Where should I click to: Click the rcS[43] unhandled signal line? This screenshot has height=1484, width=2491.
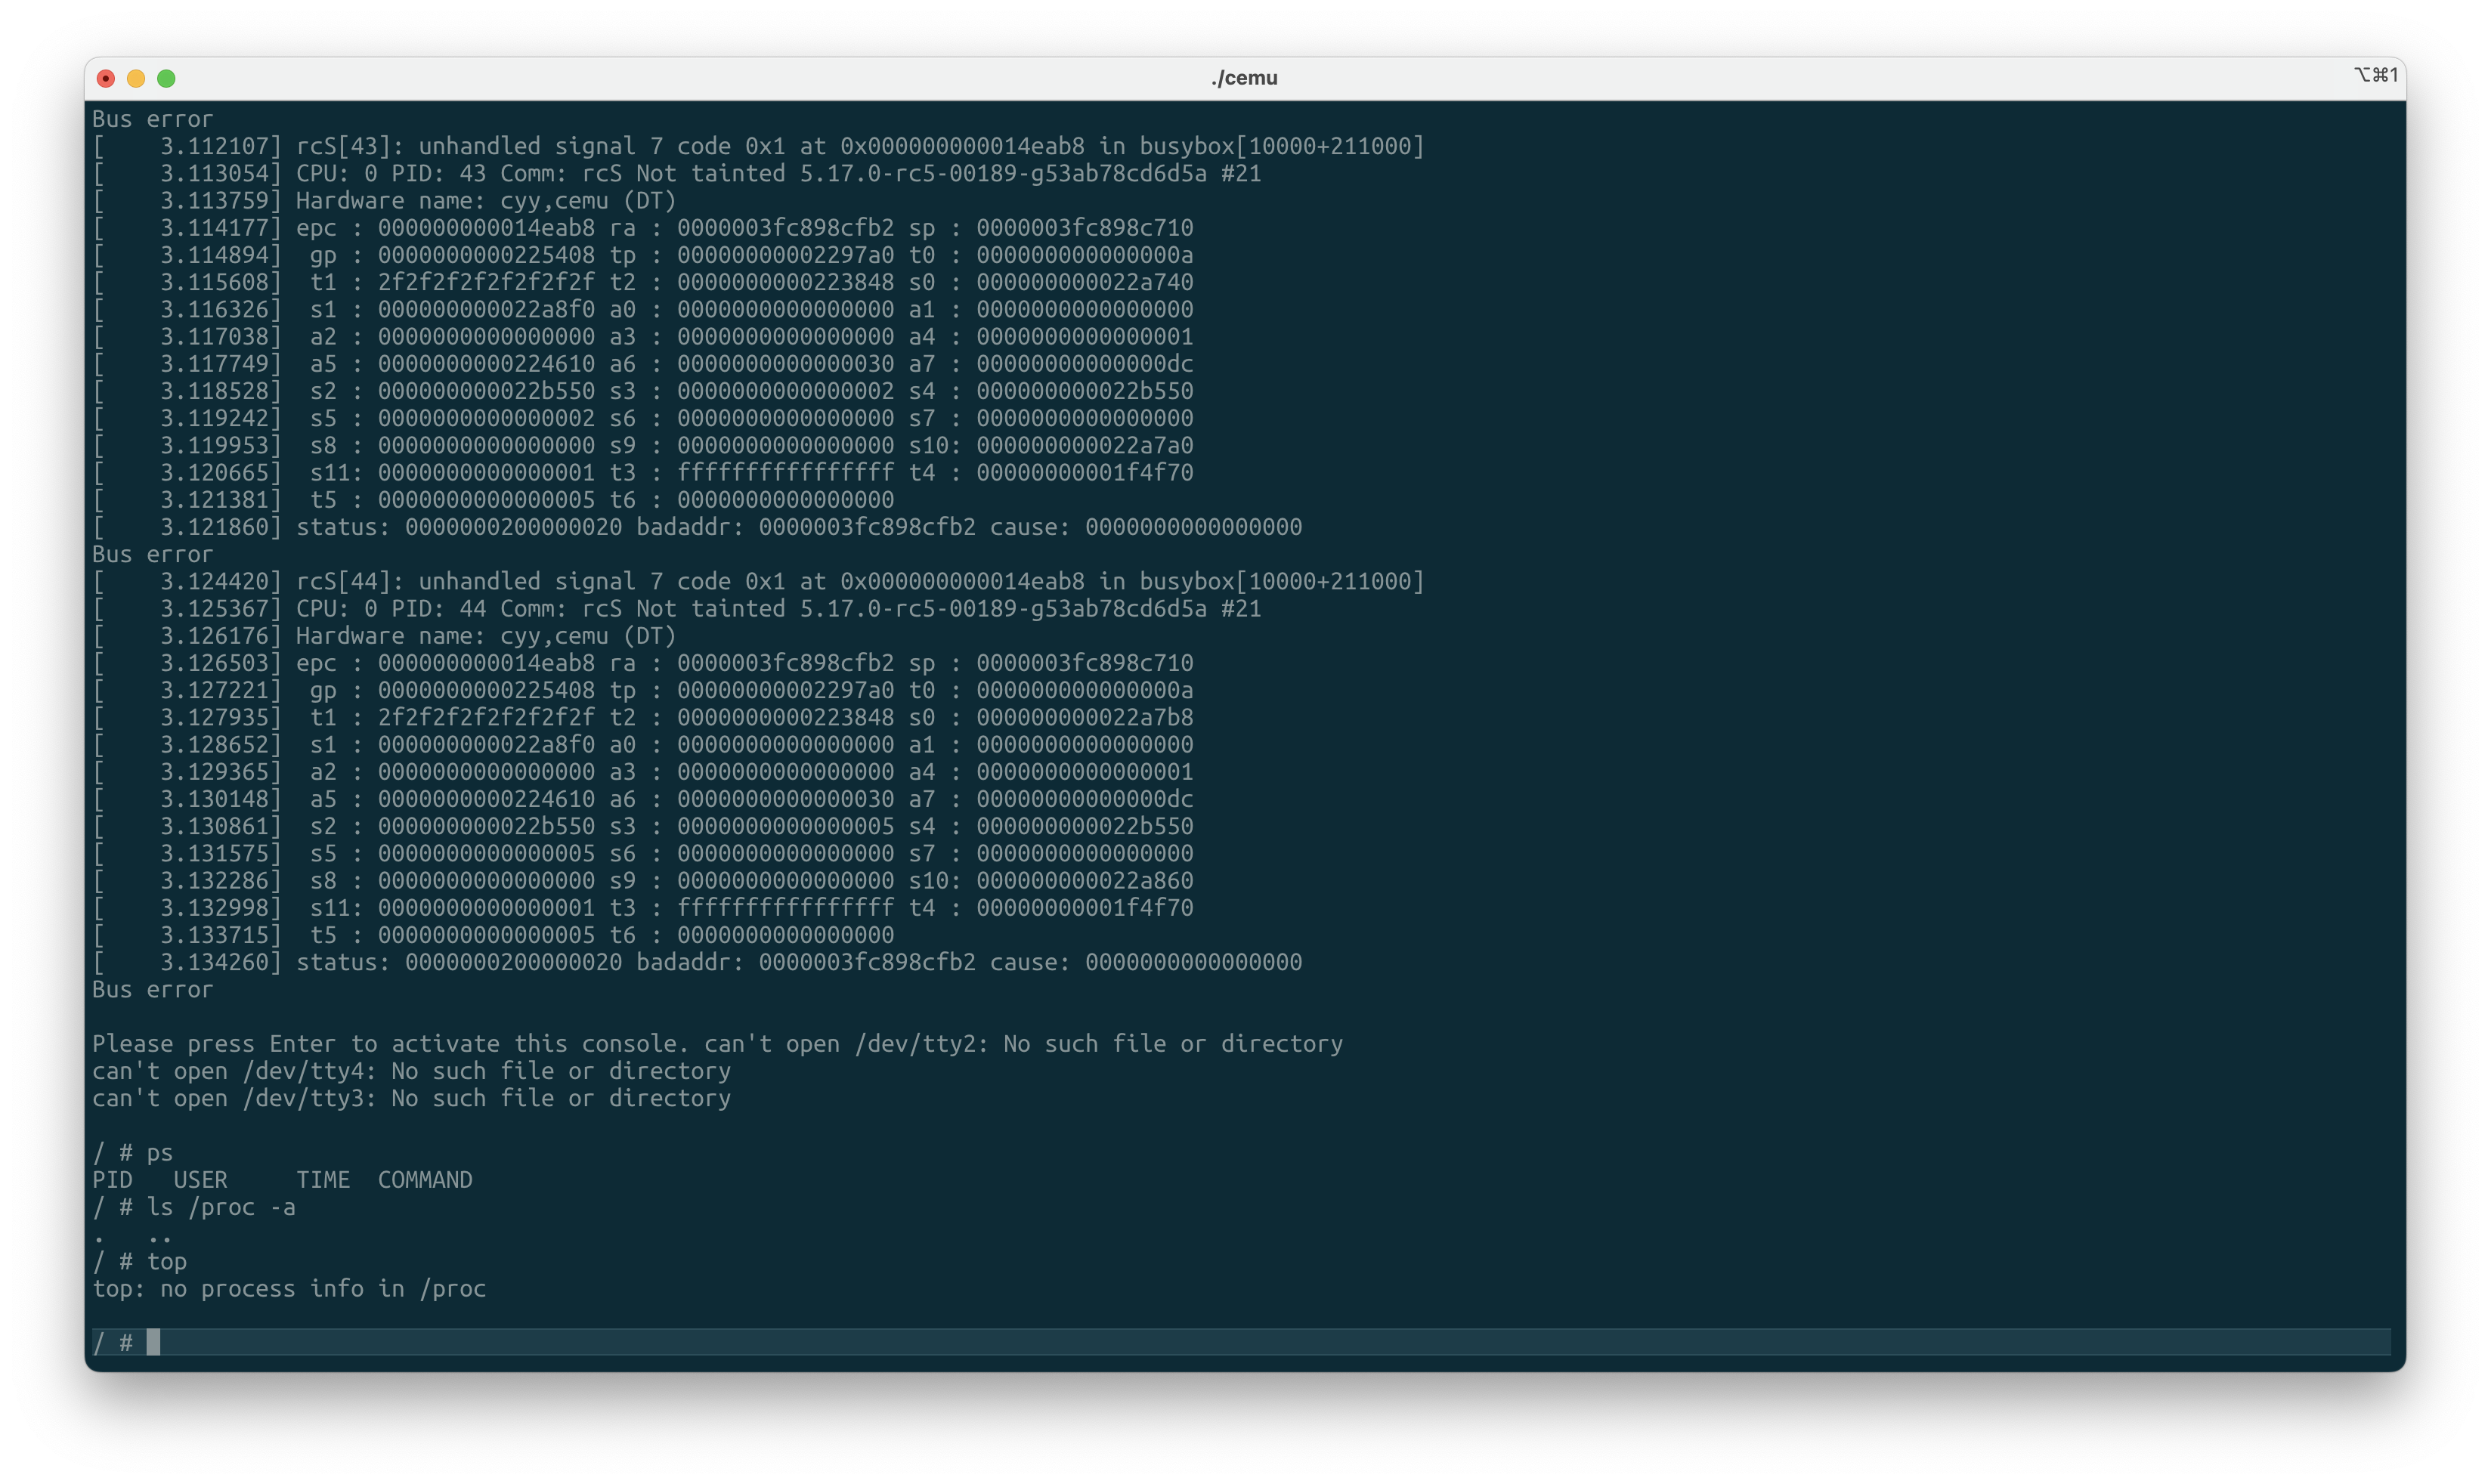coord(757,145)
